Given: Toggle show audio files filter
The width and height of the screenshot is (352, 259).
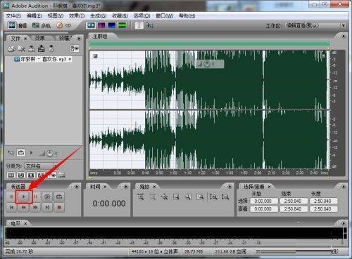Looking at the screenshot, I should pyautogui.click(x=11, y=175).
